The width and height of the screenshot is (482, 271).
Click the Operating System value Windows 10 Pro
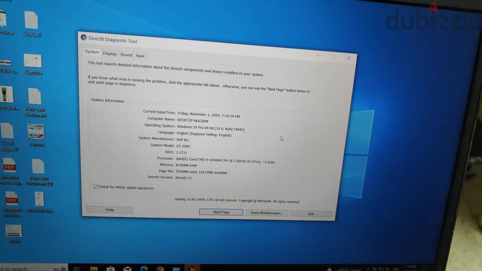tap(211, 128)
